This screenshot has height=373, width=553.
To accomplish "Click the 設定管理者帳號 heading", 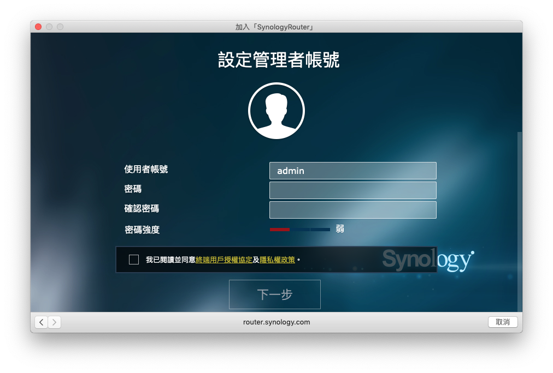I will click(279, 59).
